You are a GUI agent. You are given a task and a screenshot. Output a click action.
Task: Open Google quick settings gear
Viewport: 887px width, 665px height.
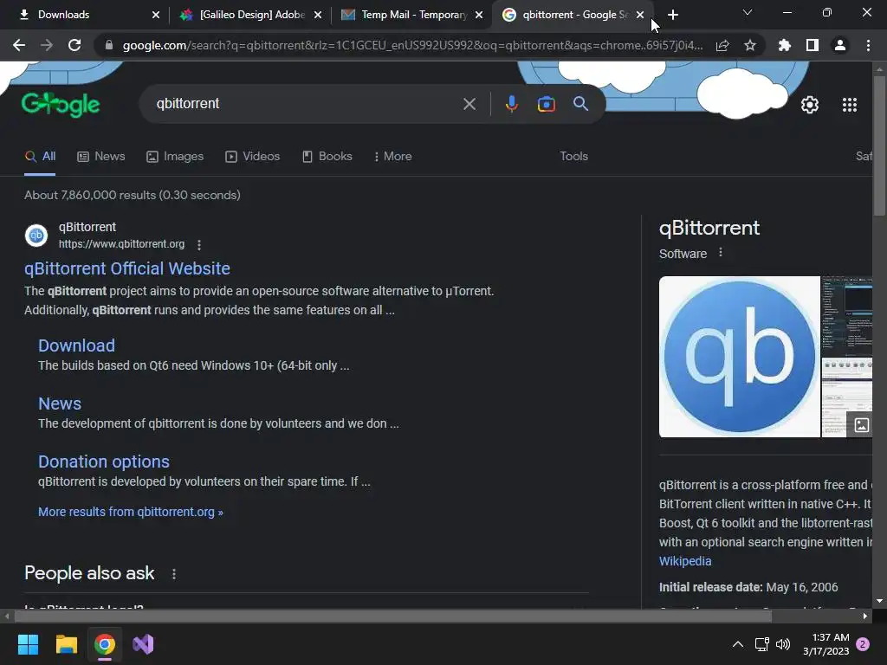tap(810, 105)
